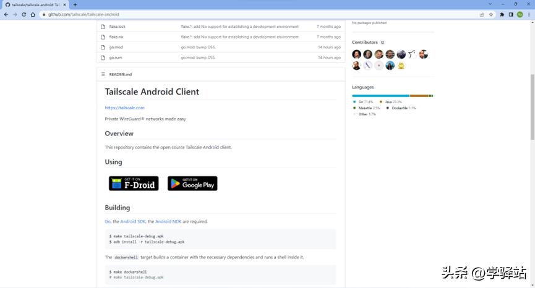
Task: Open the blue-sky background contributor avatar
Action: [390, 66]
